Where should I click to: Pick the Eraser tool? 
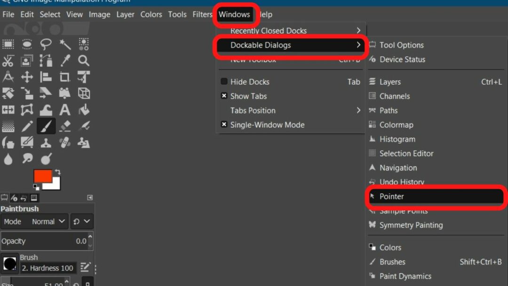[65, 126]
